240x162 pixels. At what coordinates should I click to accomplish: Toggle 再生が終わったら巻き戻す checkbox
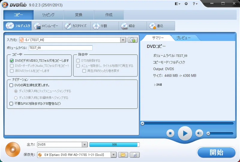click(x=84, y=71)
